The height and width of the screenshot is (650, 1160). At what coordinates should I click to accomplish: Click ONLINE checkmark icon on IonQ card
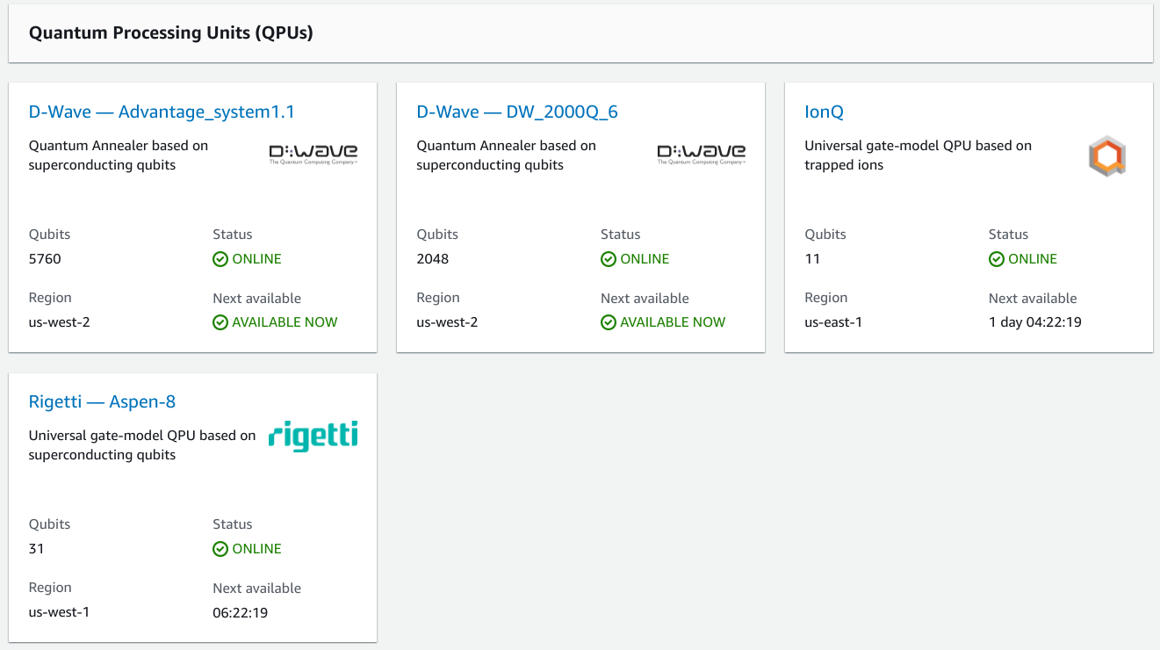(997, 259)
